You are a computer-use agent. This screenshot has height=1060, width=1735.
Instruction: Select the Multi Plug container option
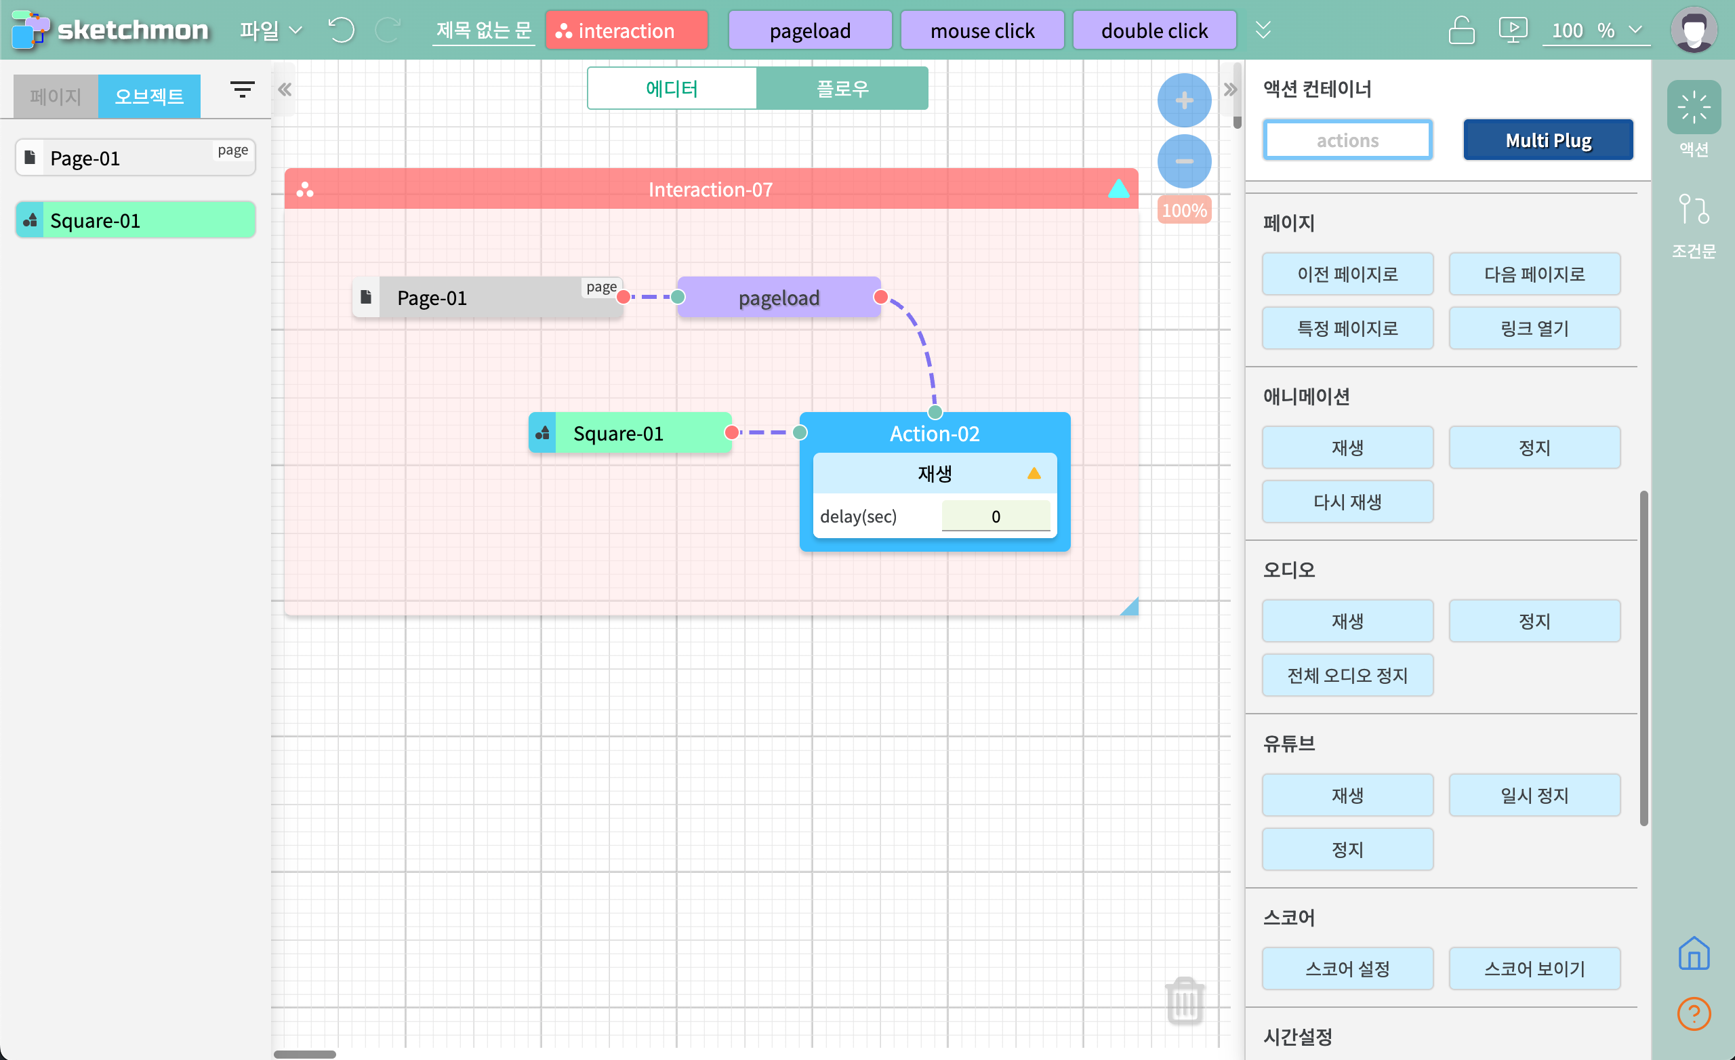click(1548, 140)
